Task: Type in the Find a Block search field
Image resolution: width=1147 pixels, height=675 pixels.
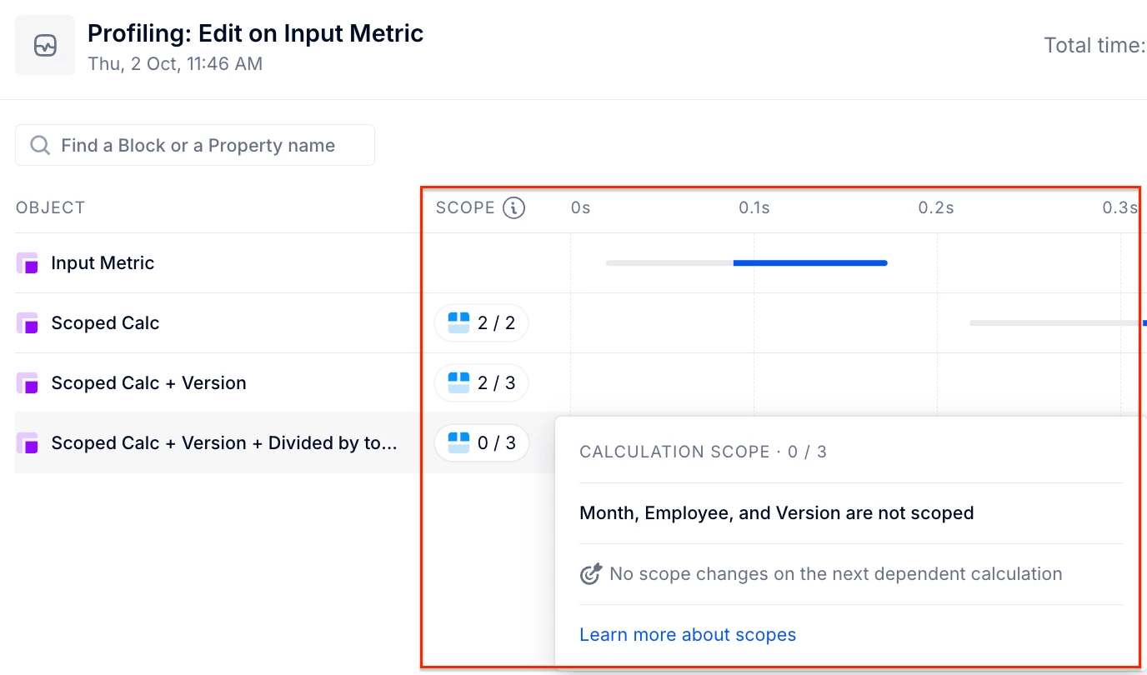Action: click(x=208, y=146)
